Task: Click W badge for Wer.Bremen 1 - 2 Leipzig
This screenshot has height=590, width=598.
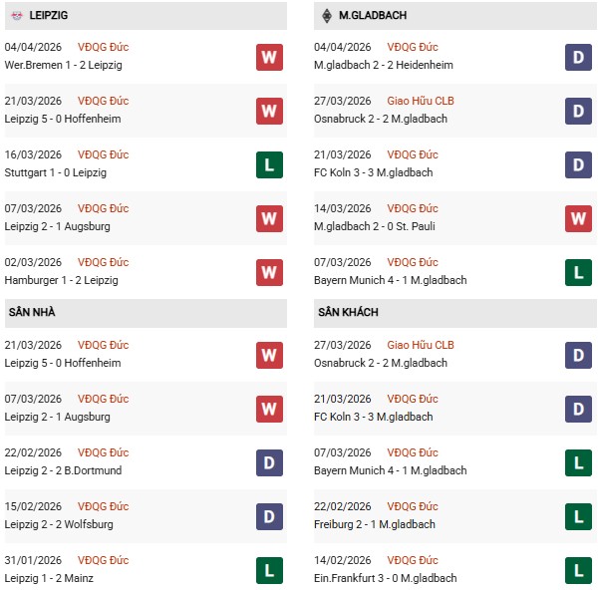Action: pyautogui.click(x=269, y=57)
